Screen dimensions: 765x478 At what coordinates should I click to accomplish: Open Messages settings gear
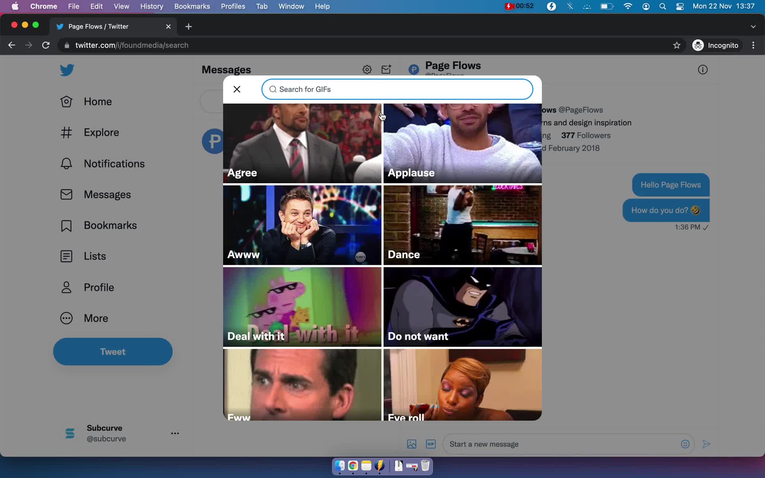[x=367, y=70]
